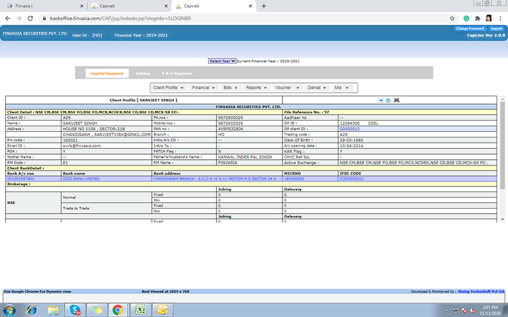The image size is (508, 317).
Task: Click the MICR number 160240002
Action: [294, 179]
